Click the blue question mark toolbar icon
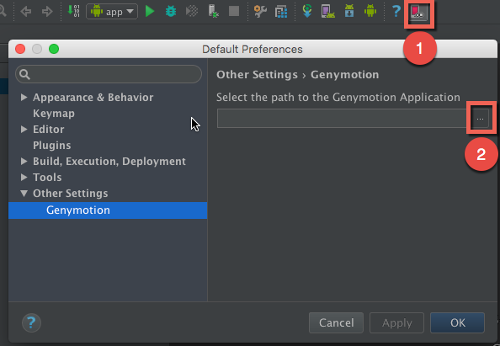Viewport: 500px width, 346px height. pyautogui.click(x=396, y=11)
